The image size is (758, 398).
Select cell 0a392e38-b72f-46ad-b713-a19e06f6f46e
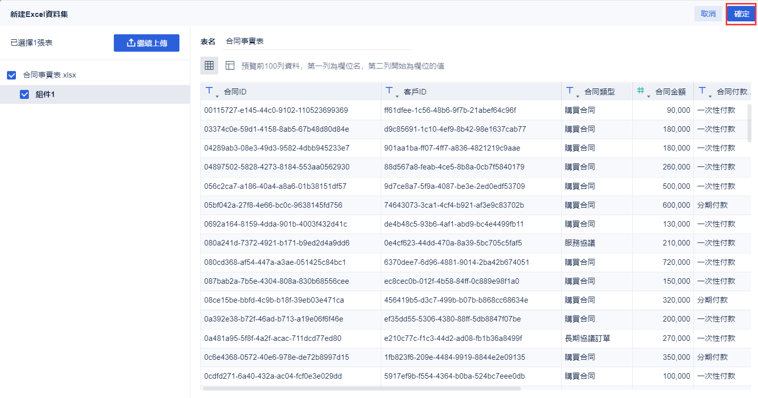click(x=291, y=319)
